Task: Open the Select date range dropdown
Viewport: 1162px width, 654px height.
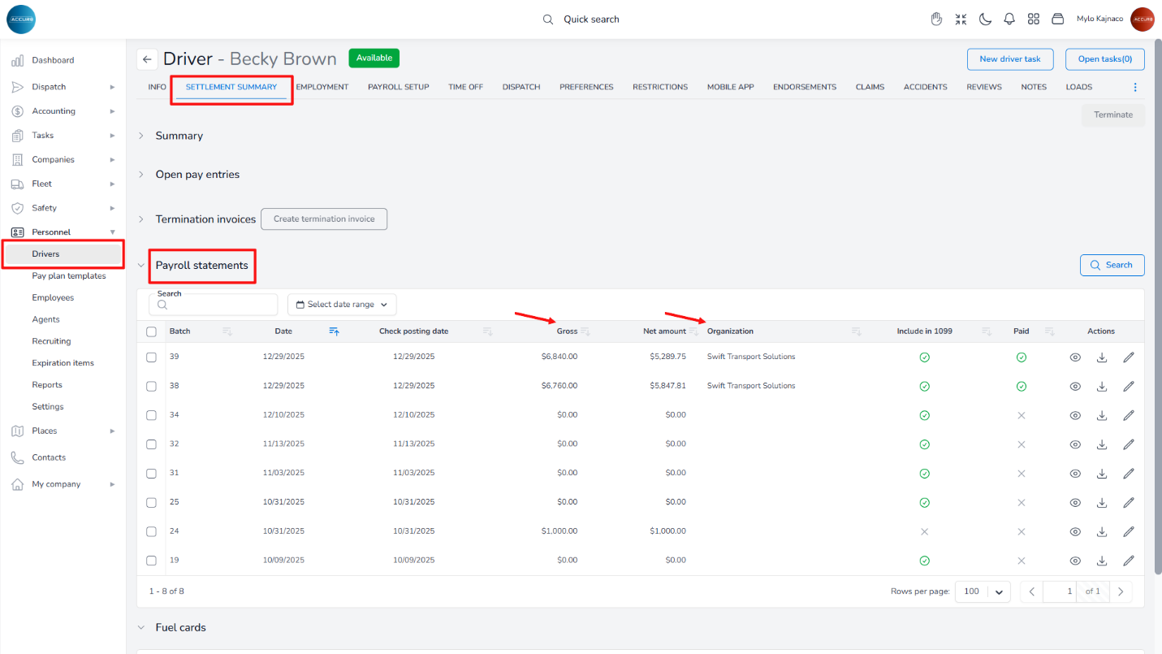Action: point(342,305)
